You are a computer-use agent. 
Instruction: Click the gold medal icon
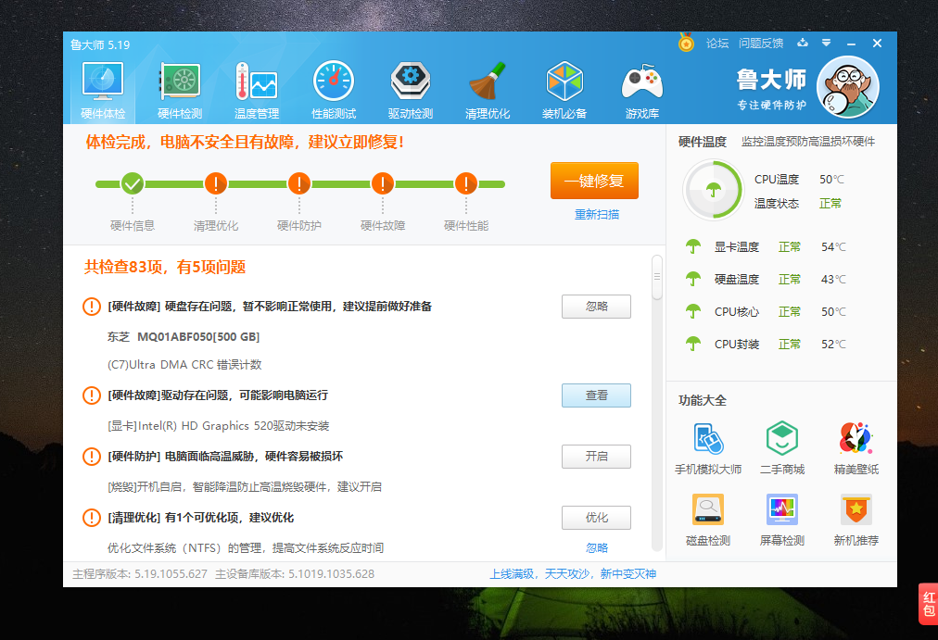pos(686,43)
